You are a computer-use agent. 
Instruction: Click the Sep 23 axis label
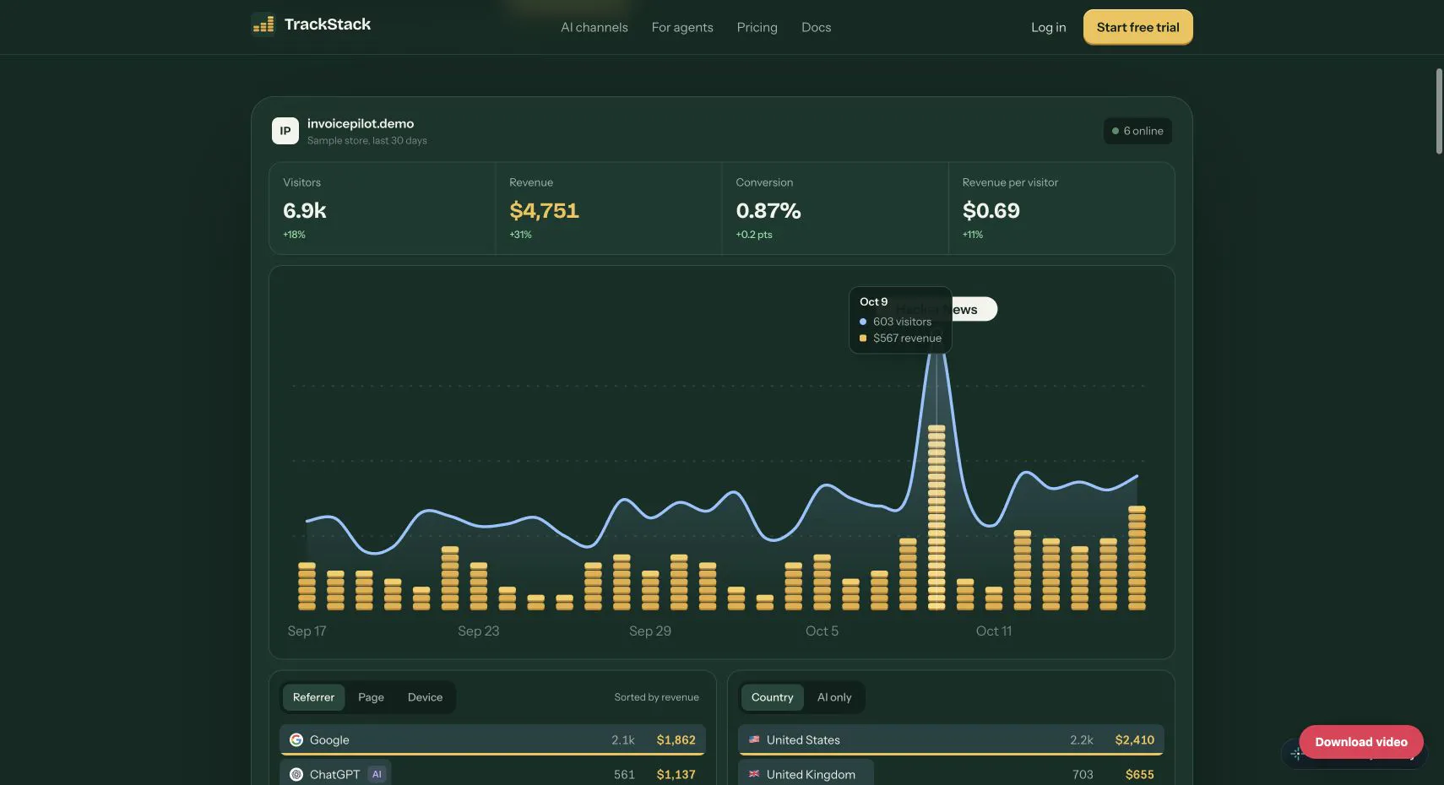478,631
